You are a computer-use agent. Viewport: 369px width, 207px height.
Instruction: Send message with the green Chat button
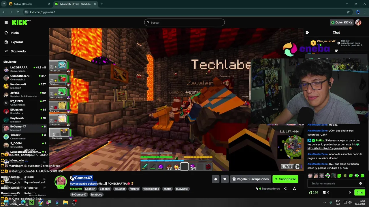(x=360, y=192)
